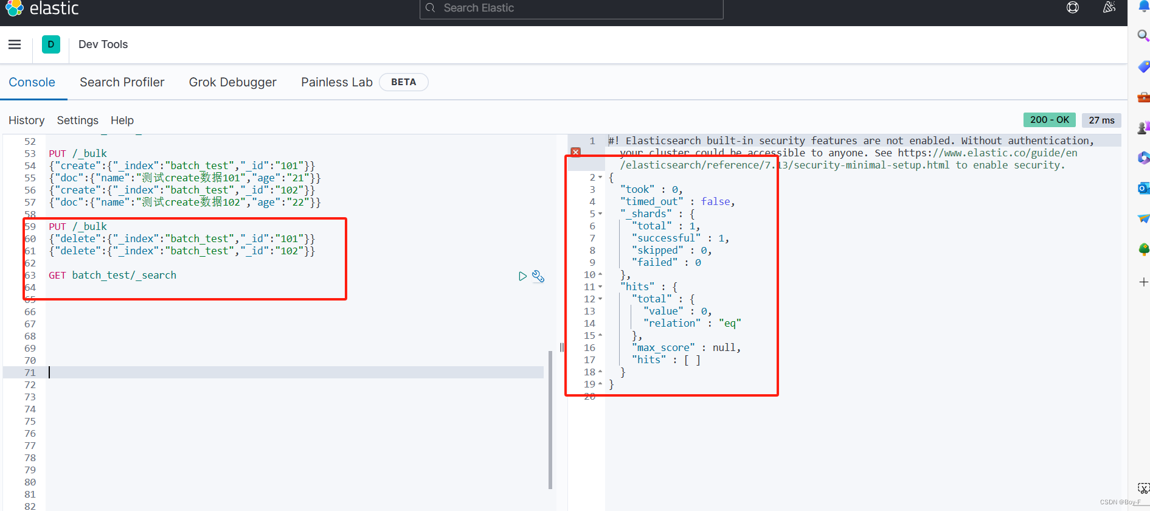Switch to the Console tab
The width and height of the screenshot is (1150, 511).
pos(32,82)
